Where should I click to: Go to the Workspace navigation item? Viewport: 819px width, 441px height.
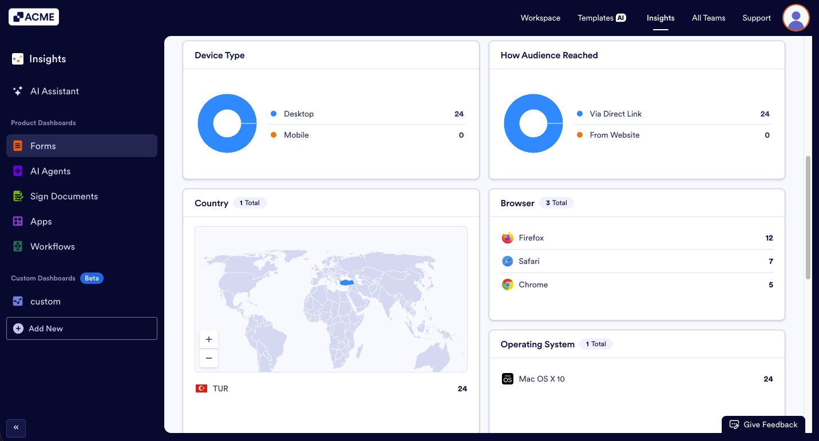[x=540, y=18]
